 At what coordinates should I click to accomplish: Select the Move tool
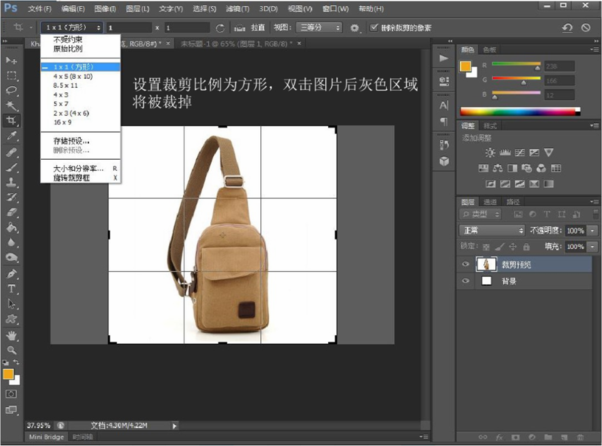[11, 61]
